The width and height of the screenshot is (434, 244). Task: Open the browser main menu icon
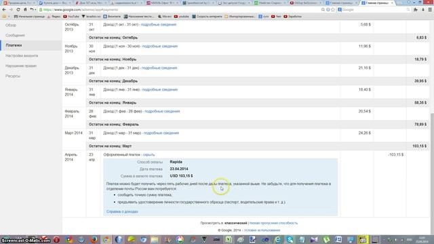[430, 9]
